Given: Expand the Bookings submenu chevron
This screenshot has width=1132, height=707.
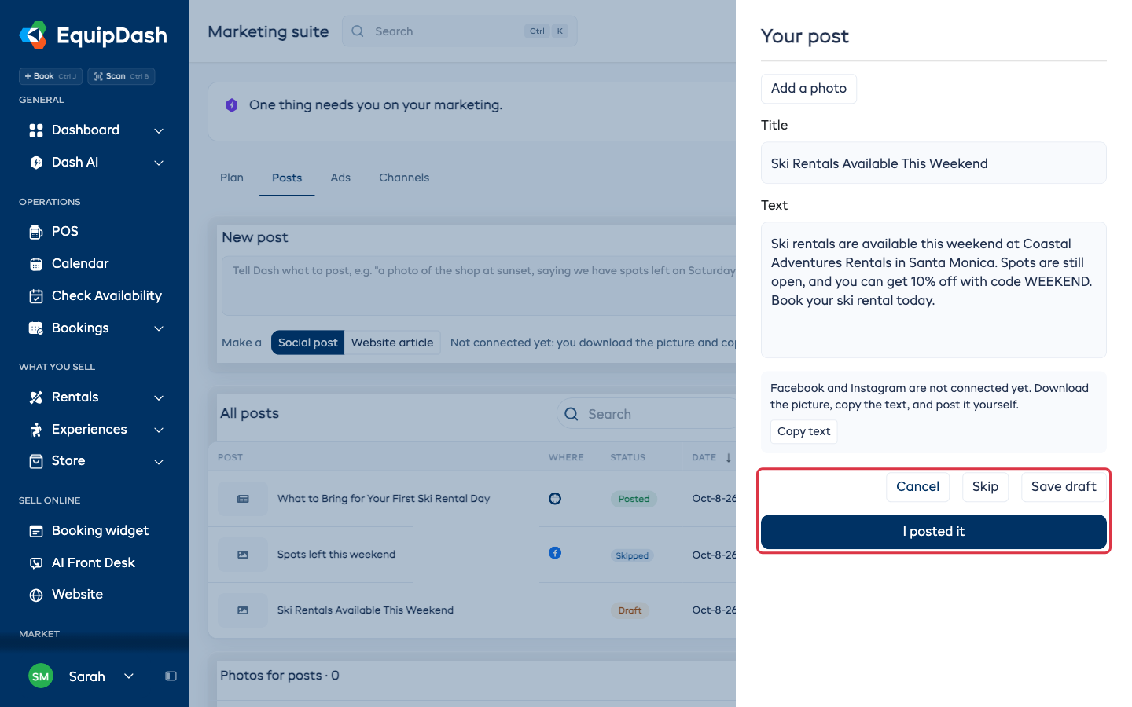Looking at the screenshot, I should pos(159,328).
